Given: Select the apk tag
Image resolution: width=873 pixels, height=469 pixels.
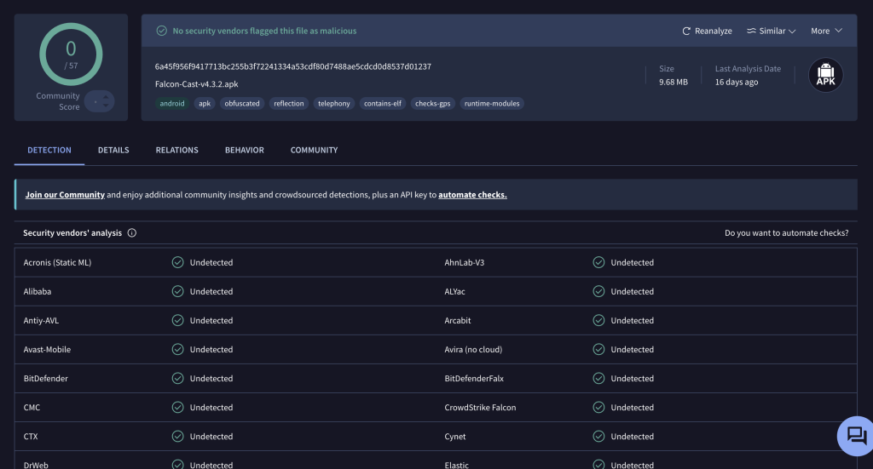Looking at the screenshot, I should 205,103.
